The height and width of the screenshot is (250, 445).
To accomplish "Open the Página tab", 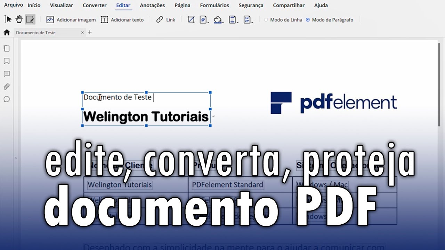I will point(183,5).
